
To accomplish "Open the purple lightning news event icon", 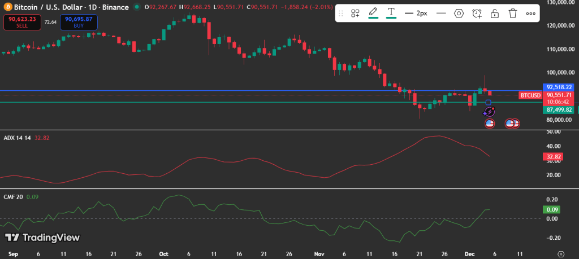I will click(489, 112).
